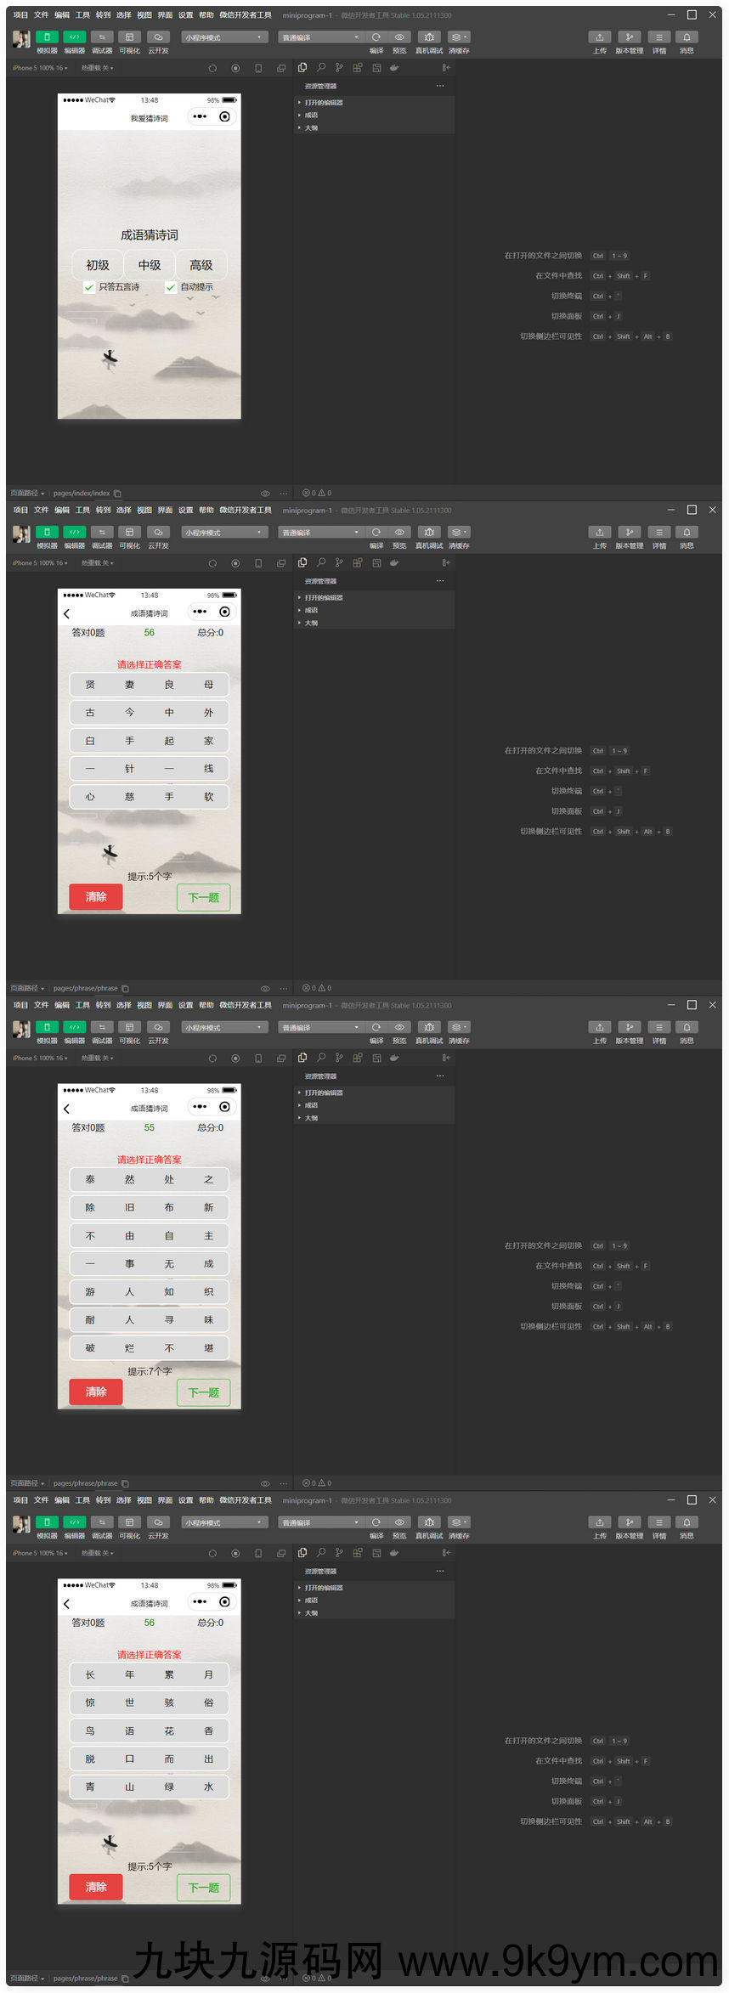
Task: Toggle the 自动提示 checkbox
Action: point(171,287)
